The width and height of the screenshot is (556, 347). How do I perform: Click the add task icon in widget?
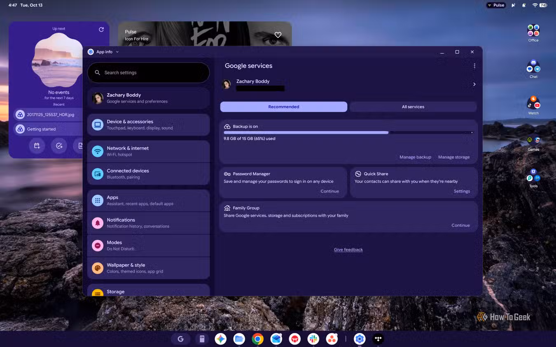click(x=59, y=146)
